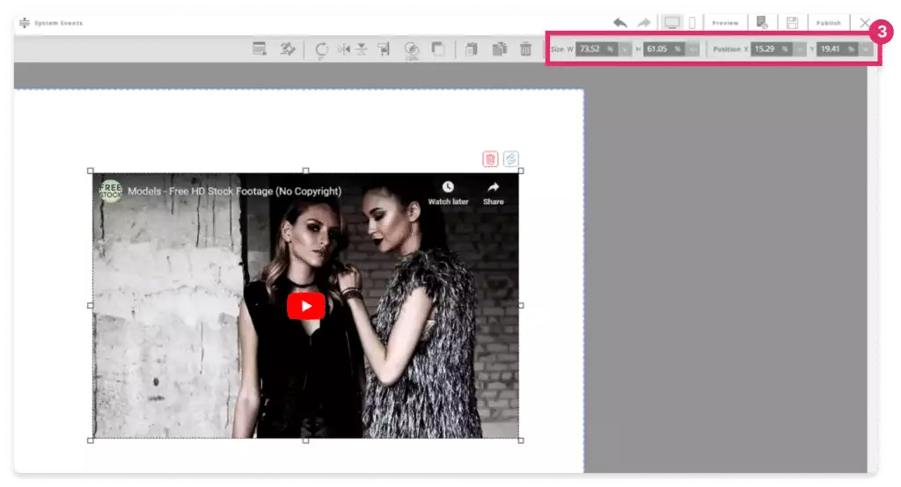The width and height of the screenshot is (901, 487).
Task: Click the red delete icon above video
Action: tap(490, 159)
